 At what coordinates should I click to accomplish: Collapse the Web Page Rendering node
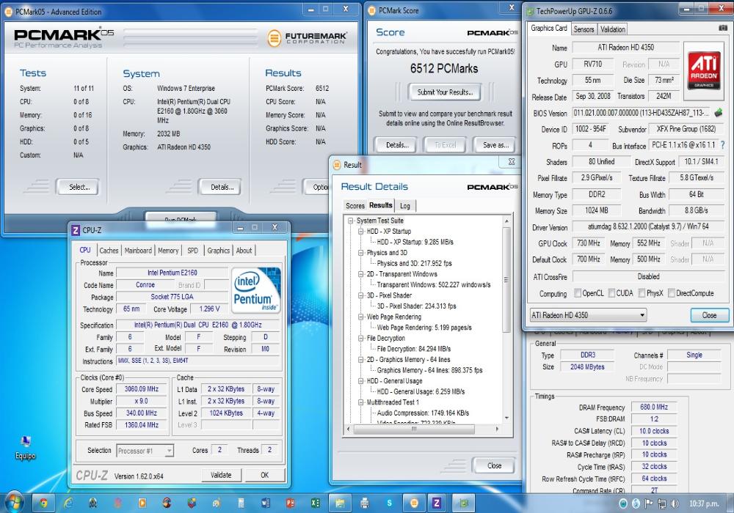pyautogui.click(x=361, y=317)
